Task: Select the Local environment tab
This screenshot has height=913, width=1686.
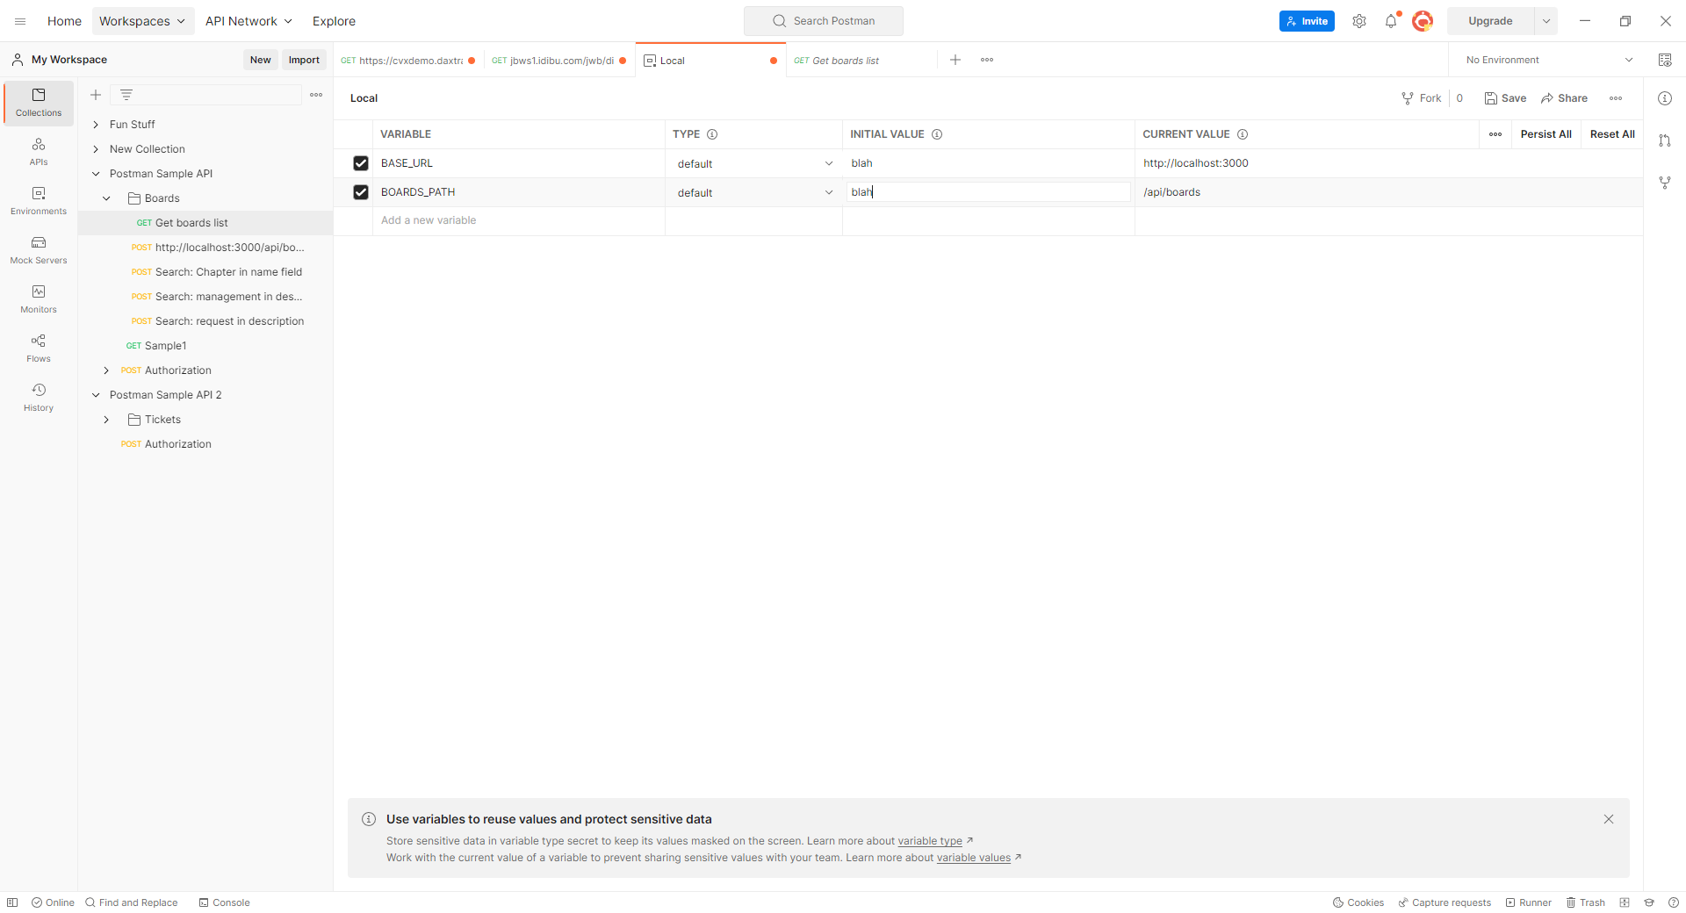Action: [710, 61]
